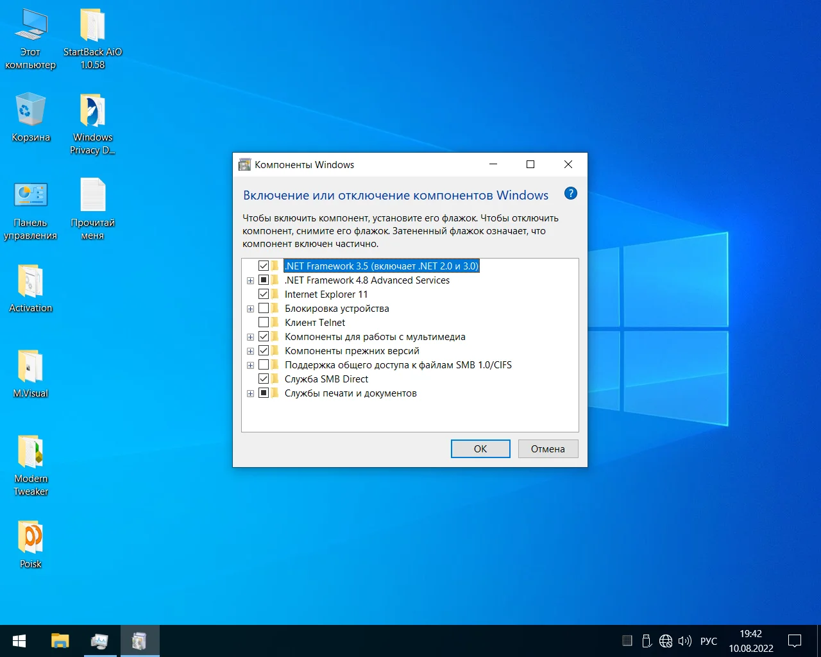Select the Службы печати и документов label
821x657 pixels.
coord(351,393)
